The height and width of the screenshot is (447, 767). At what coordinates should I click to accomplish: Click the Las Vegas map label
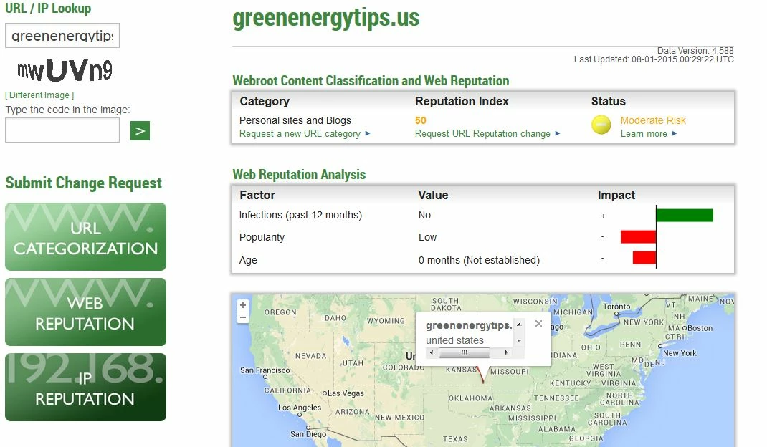[x=346, y=393]
